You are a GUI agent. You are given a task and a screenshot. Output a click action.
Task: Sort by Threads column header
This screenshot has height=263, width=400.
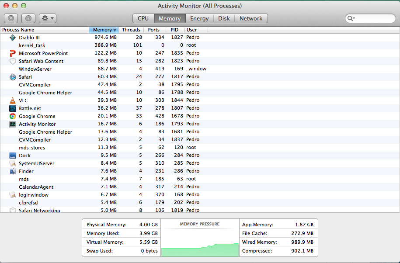point(131,30)
